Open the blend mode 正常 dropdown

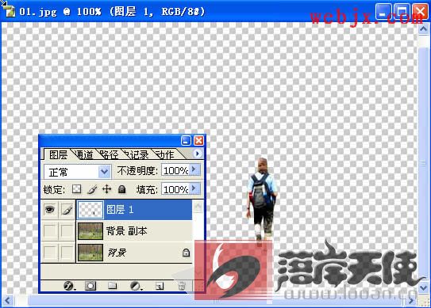click(x=105, y=172)
